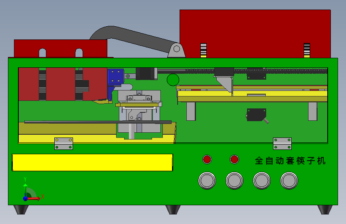Click the red X axis arrow of the triad

coord(34,198)
